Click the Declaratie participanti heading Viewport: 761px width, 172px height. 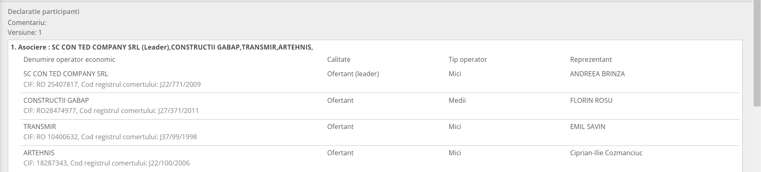pos(43,11)
